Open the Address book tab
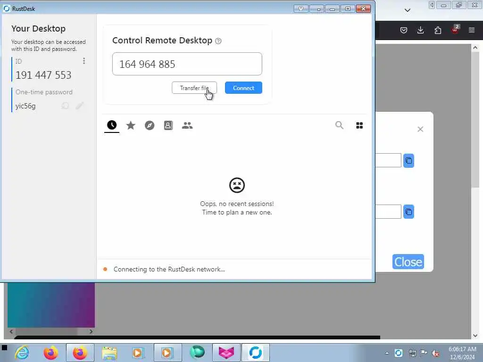Viewport: 483px width, 362px height. [168, 125]
